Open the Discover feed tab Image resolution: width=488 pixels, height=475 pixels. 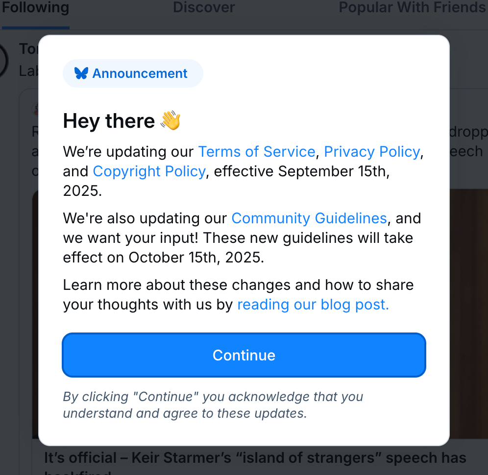pos(204,8)
